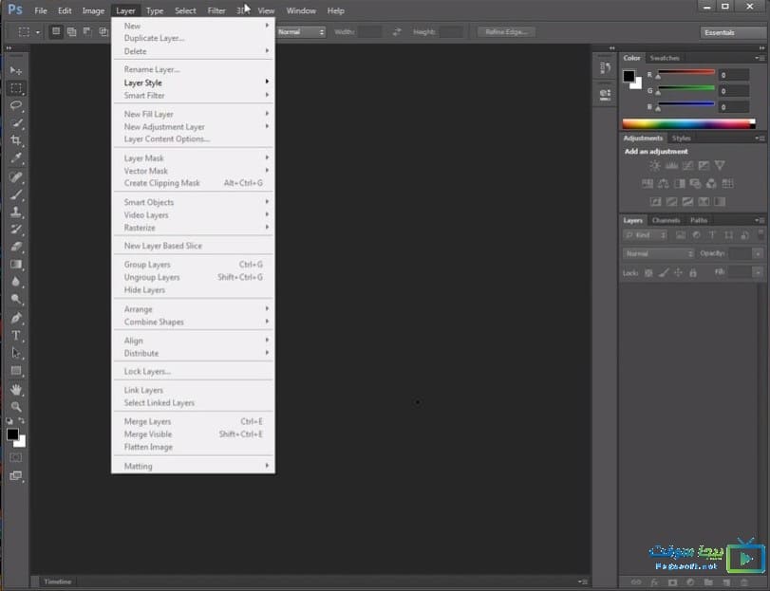This screenshot has height=591, width=770.
Task: Switch to the Paths tab
Action: coord(698,220)
